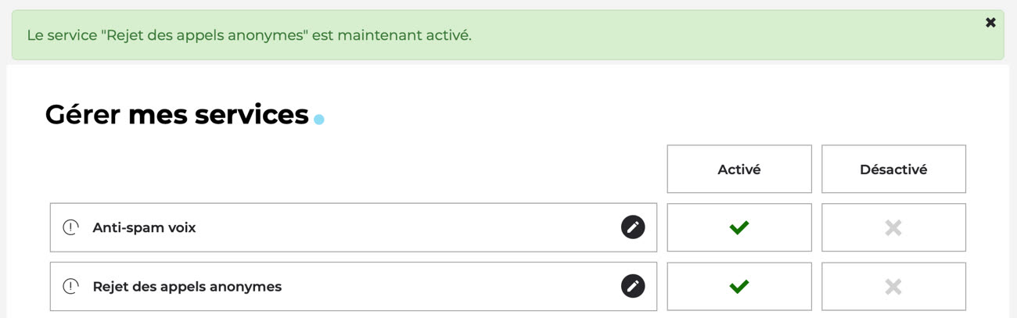This screenshot has height=318, width=1017.
Task: Click the Activé column header
Action: (738, 170)
